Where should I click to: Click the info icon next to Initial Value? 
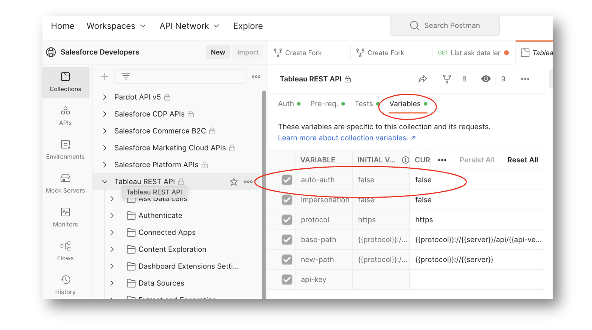tap(405, 160)
